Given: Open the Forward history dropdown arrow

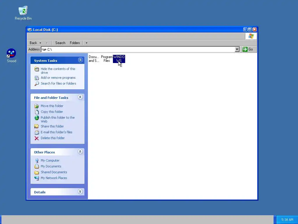Looking at the screenshot, I should click(x=47, y=43).
